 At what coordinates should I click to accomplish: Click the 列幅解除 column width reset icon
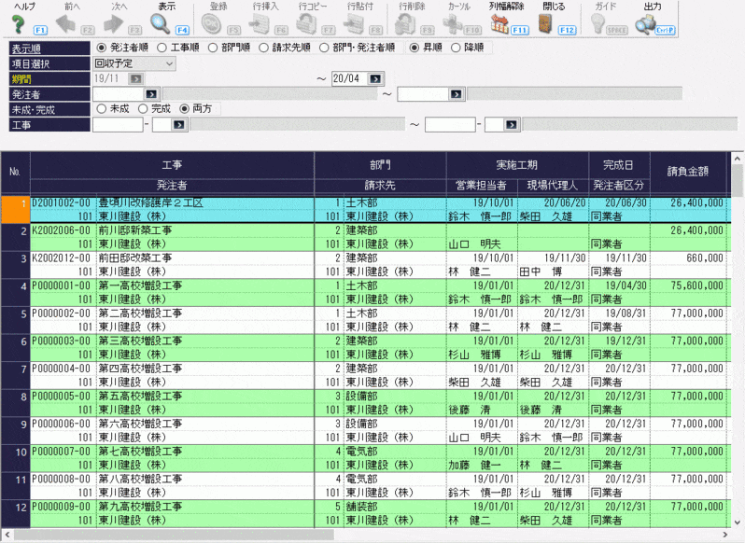(x=499, y=23)
